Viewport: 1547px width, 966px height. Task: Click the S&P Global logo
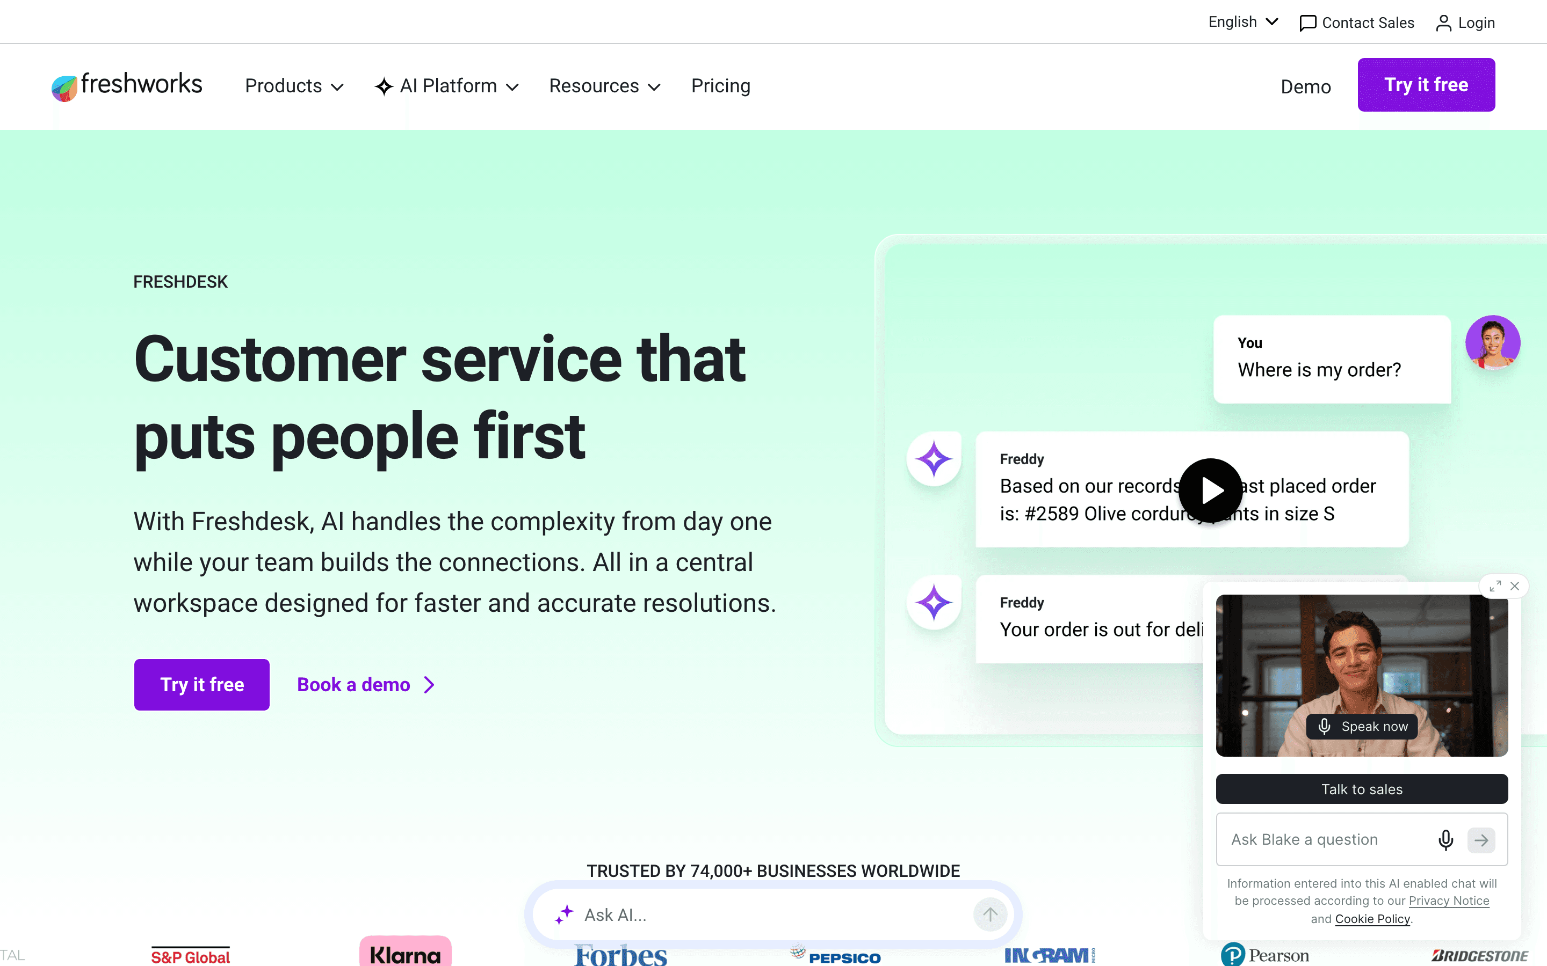(x=191, y=956)
